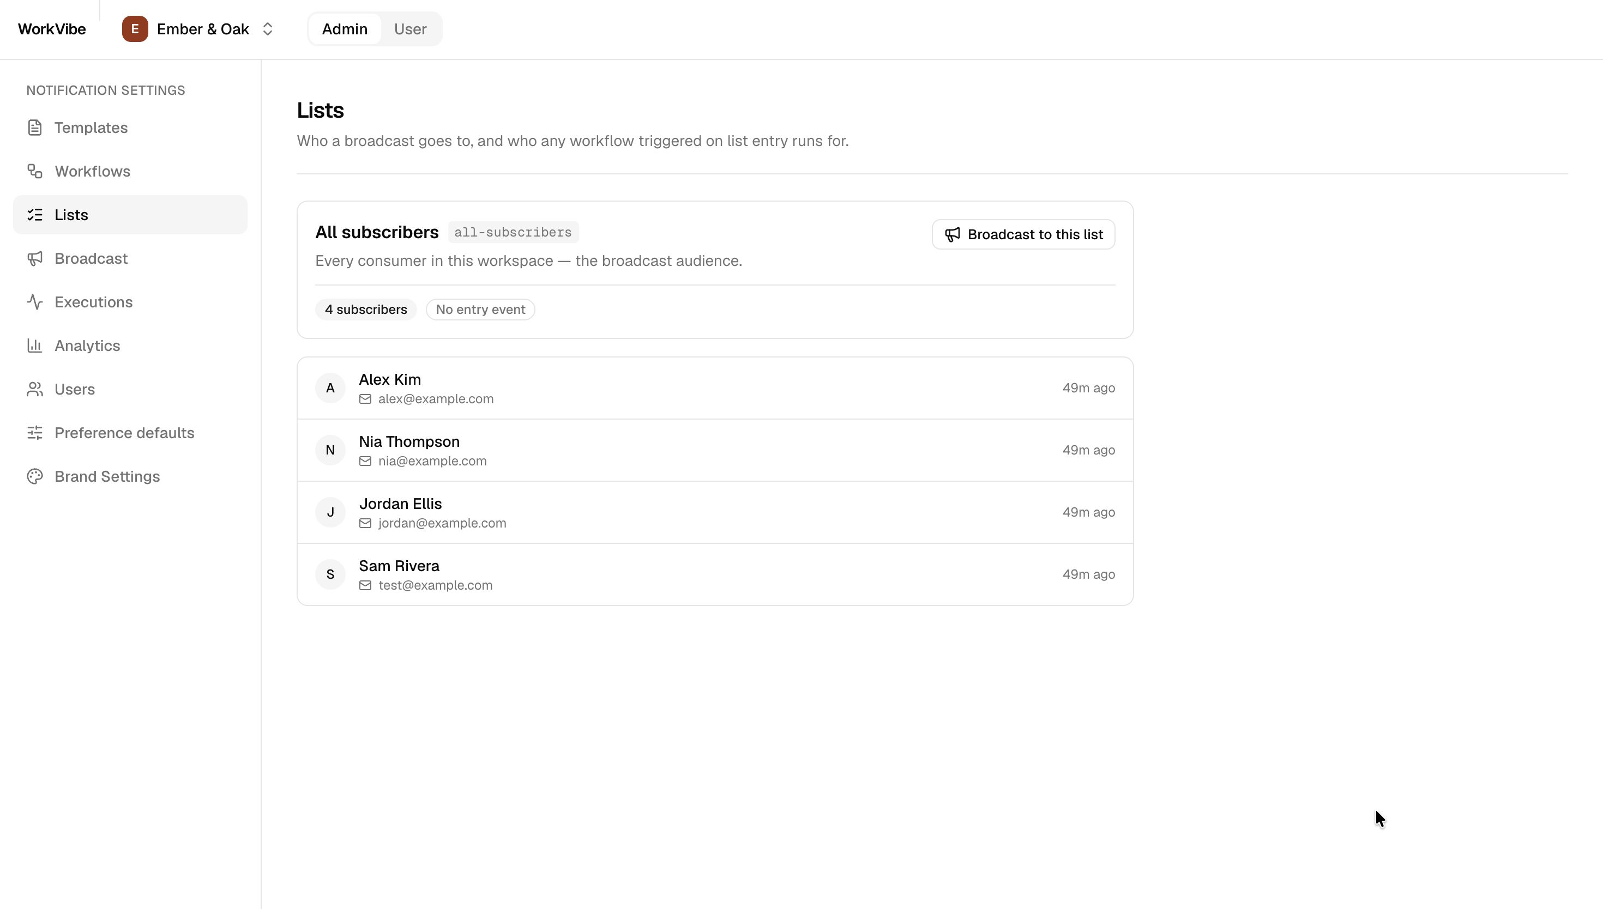Click envelope icon beside jordan@example.com

click(x=365, y=523)
